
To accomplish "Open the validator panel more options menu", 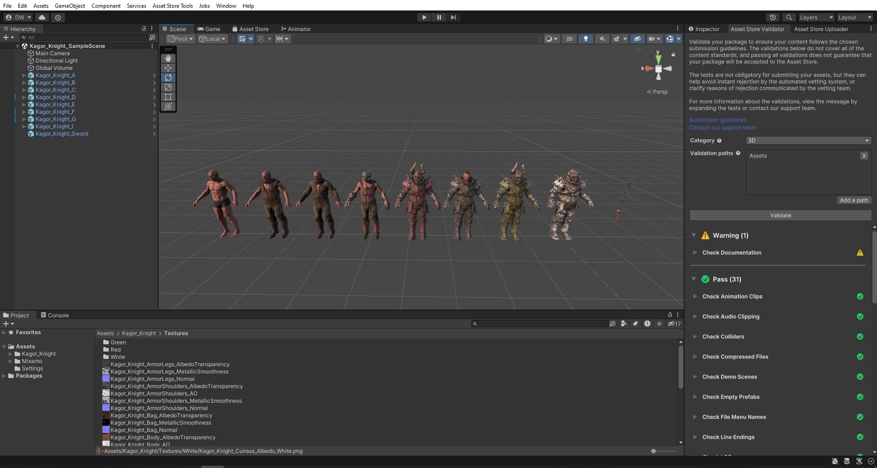I will [x=871, y=28].
